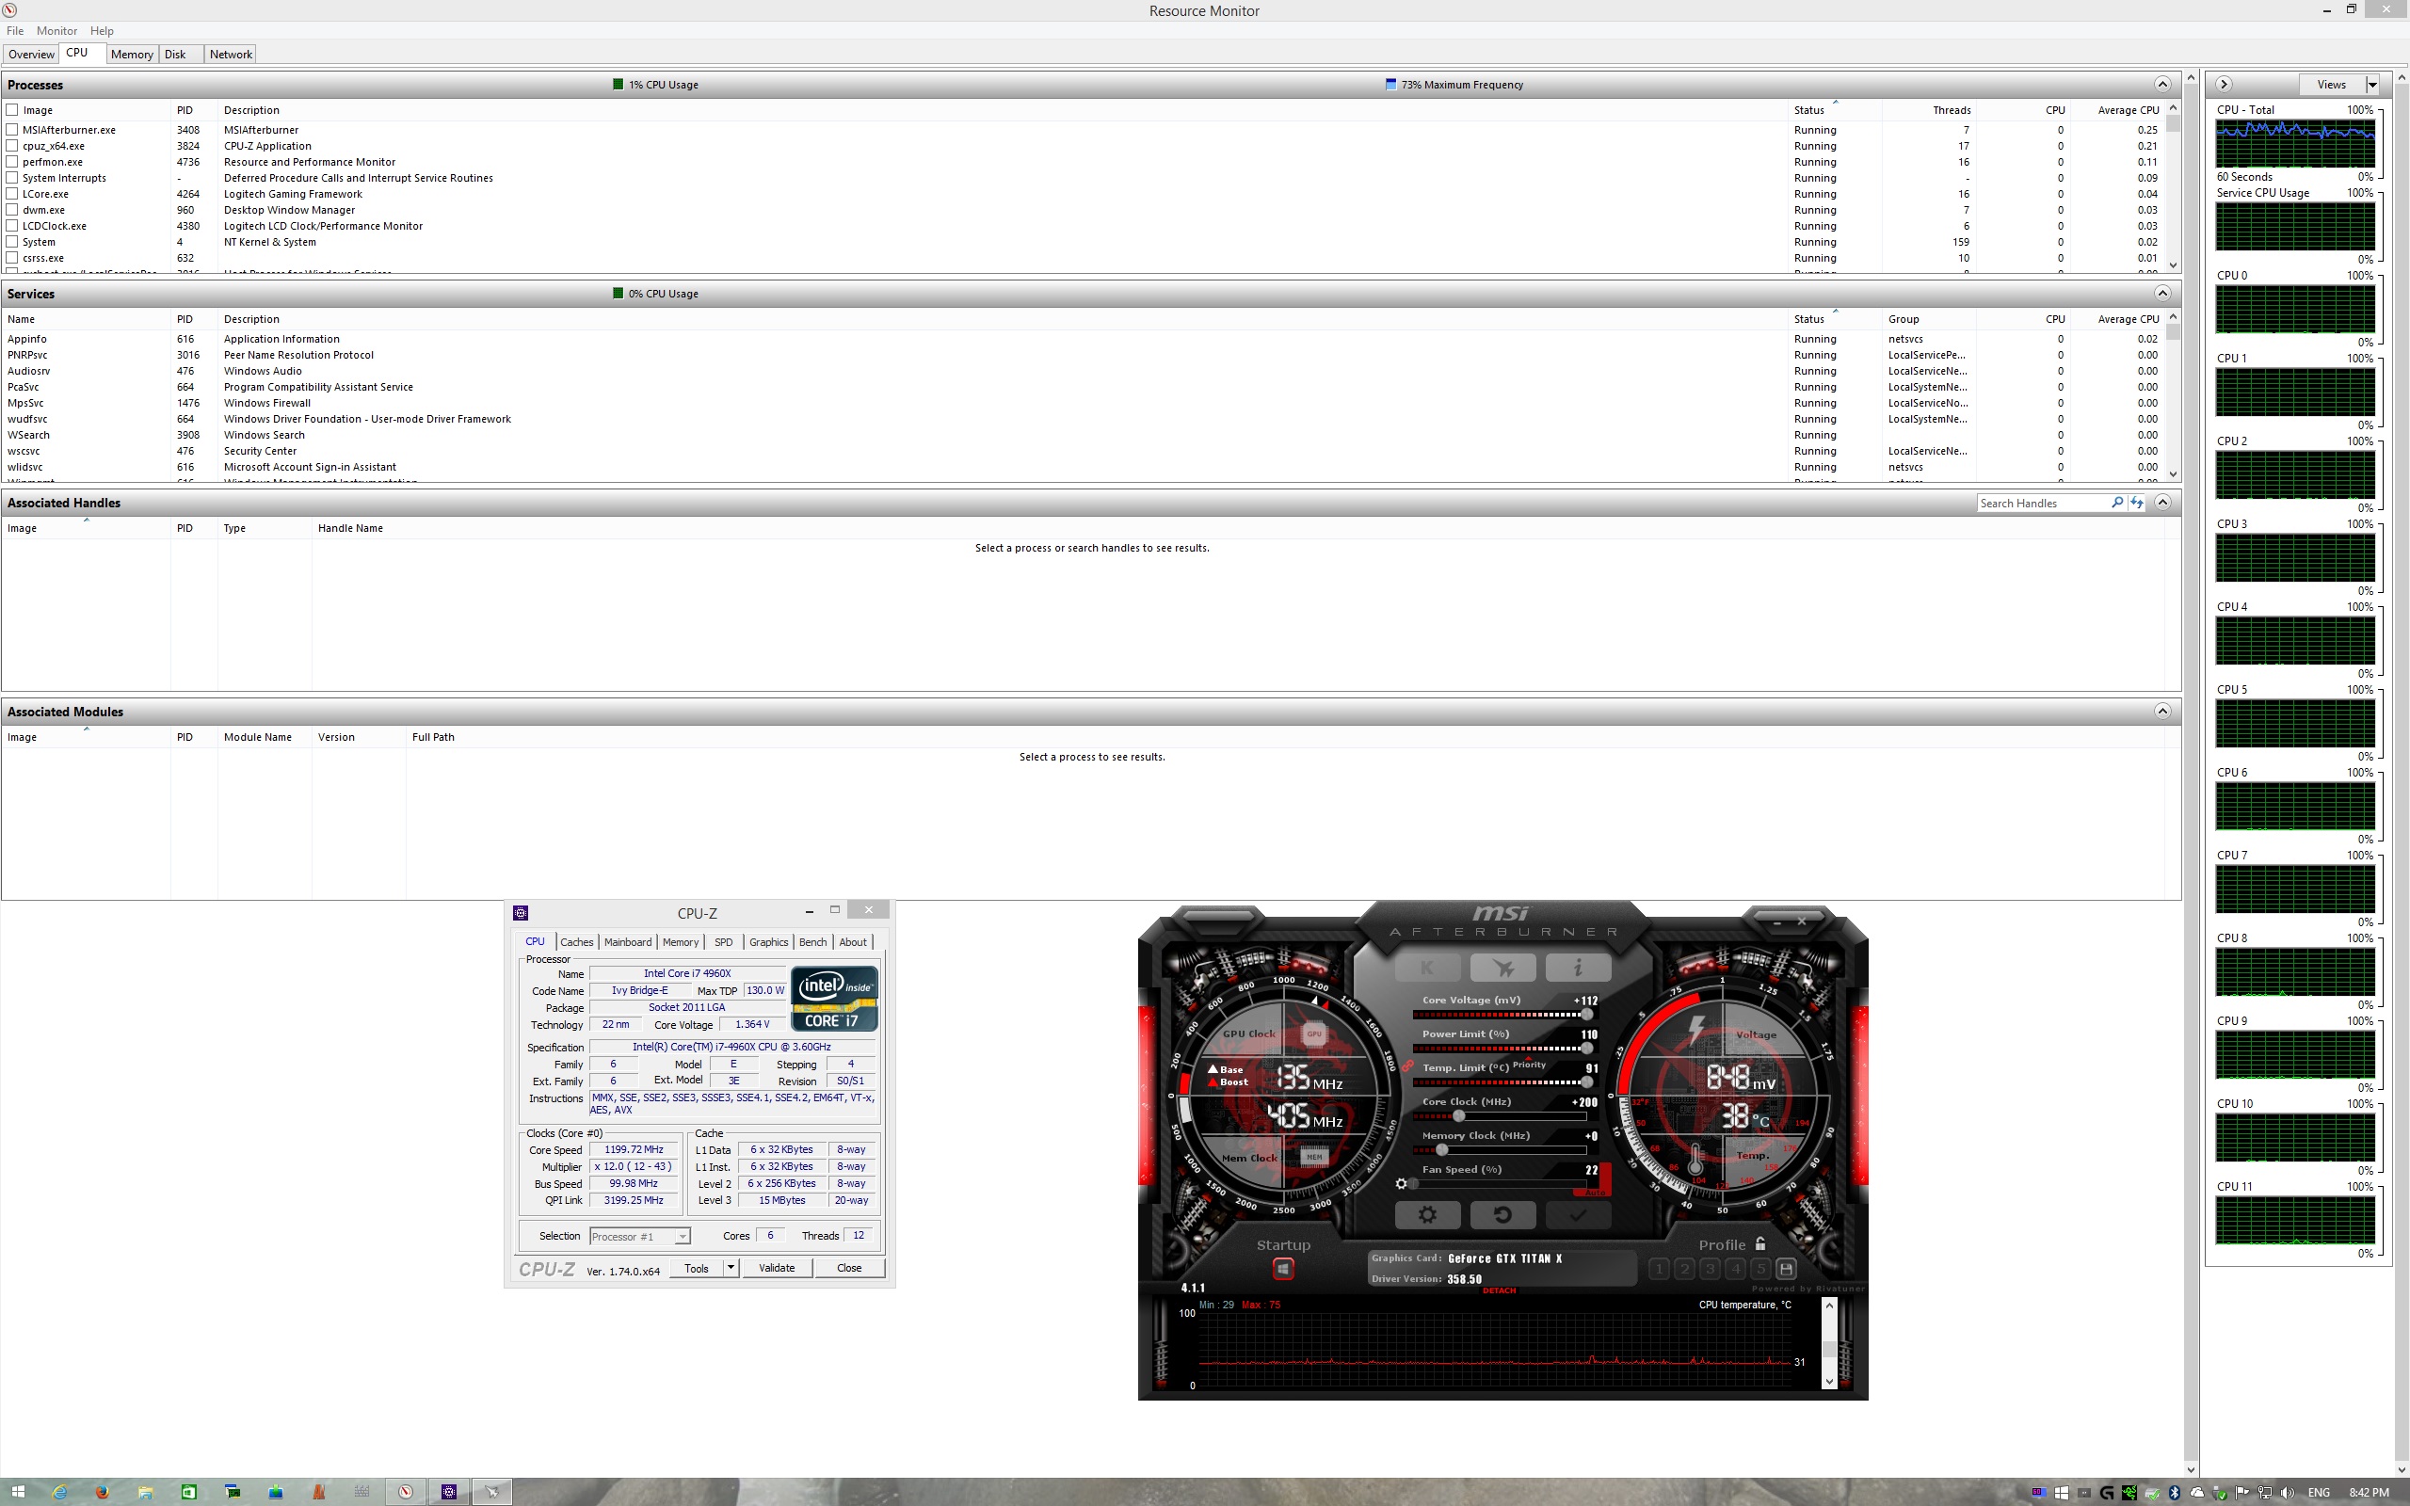The height and width of the screenshot is (1506, 2410).
Task: Collapse the Services section
Action: [x=2162, y=293]
